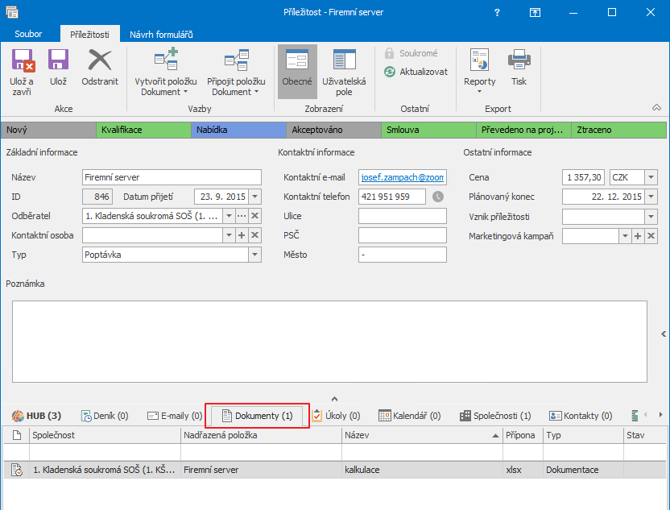Open the Kalendář (0) tab
Image resolution: width=670 pixels, height=510 pixels.
tap(409, 416)
